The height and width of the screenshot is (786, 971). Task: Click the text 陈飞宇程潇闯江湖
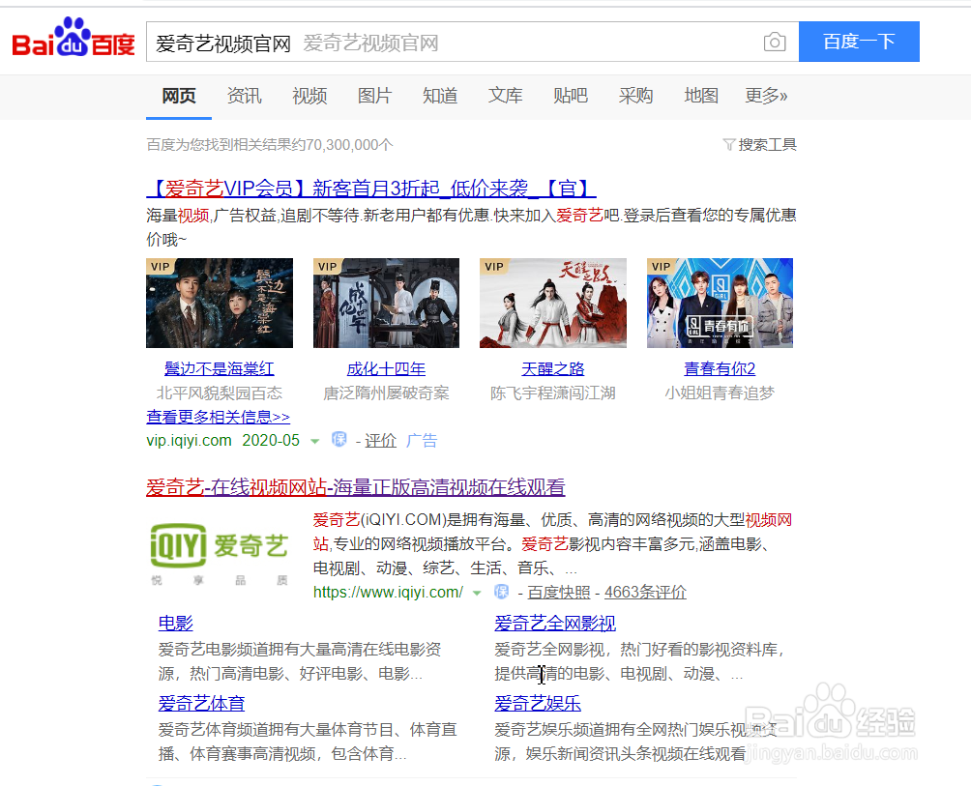point(553,393)
